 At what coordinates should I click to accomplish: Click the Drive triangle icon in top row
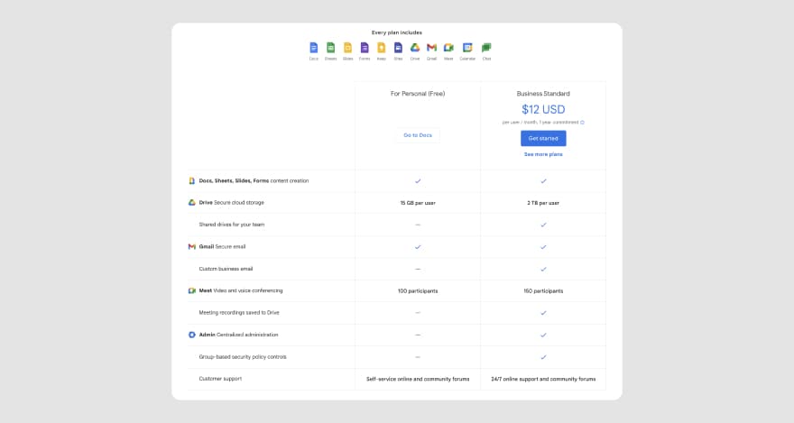click(x=415, y=48)
